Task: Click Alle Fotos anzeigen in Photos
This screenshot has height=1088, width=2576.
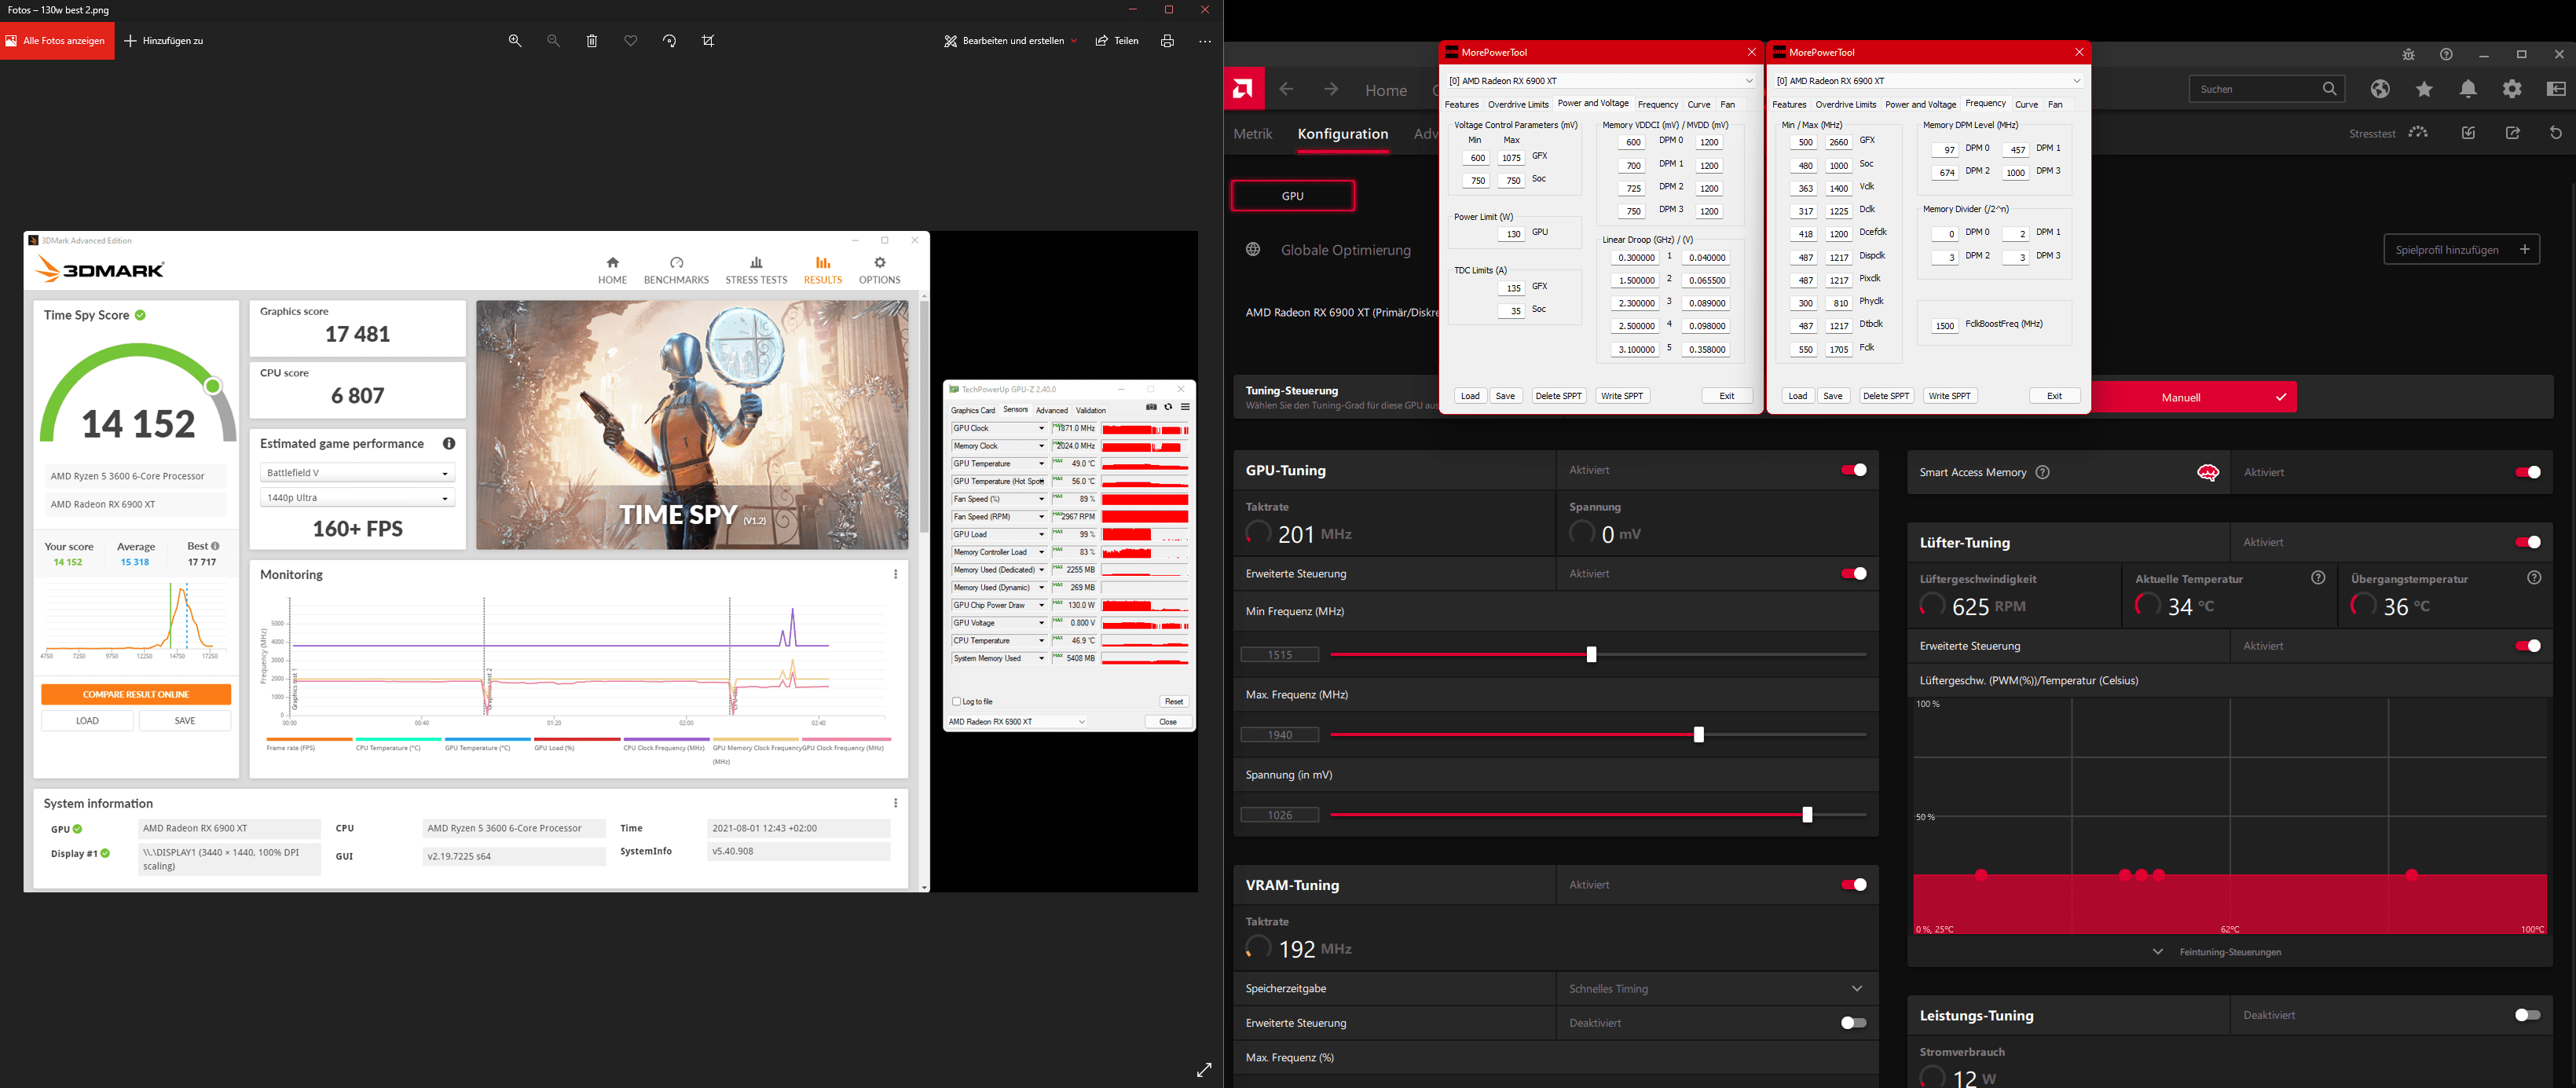Action: click(x=57, y=41)
